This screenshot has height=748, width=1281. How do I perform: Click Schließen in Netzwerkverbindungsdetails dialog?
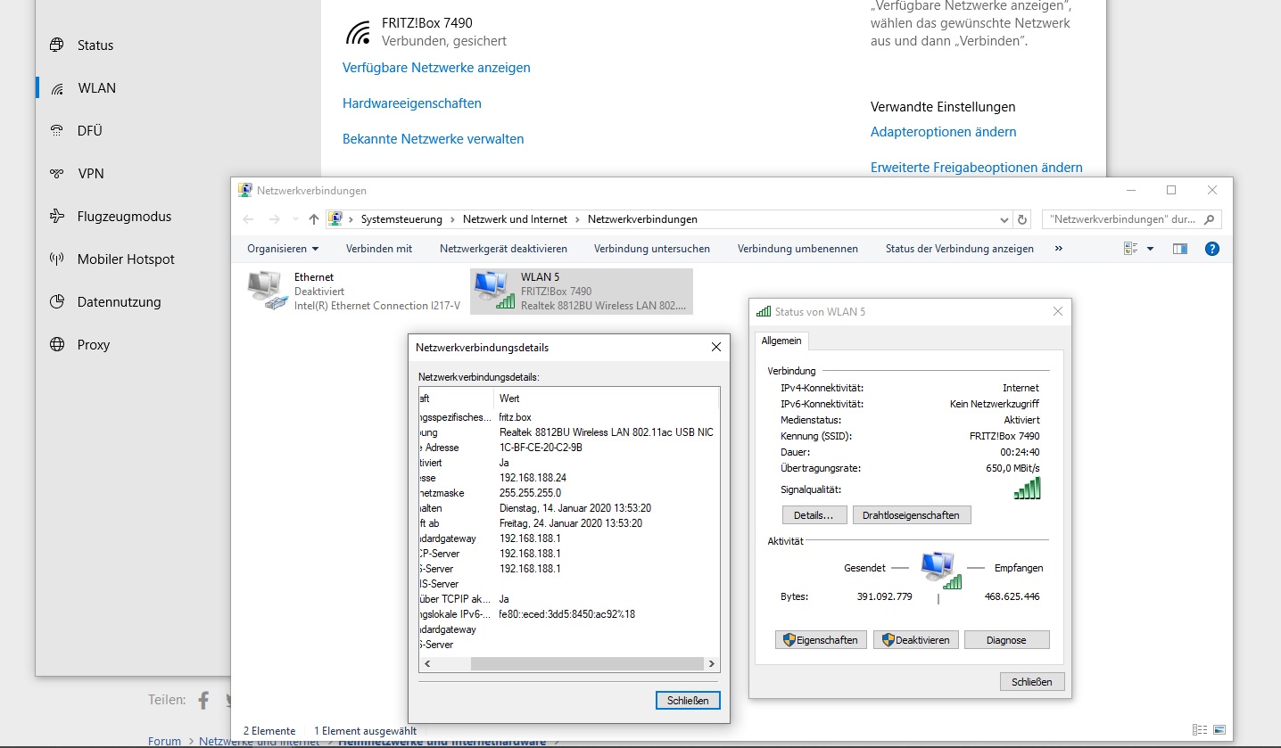click(688, 701)
